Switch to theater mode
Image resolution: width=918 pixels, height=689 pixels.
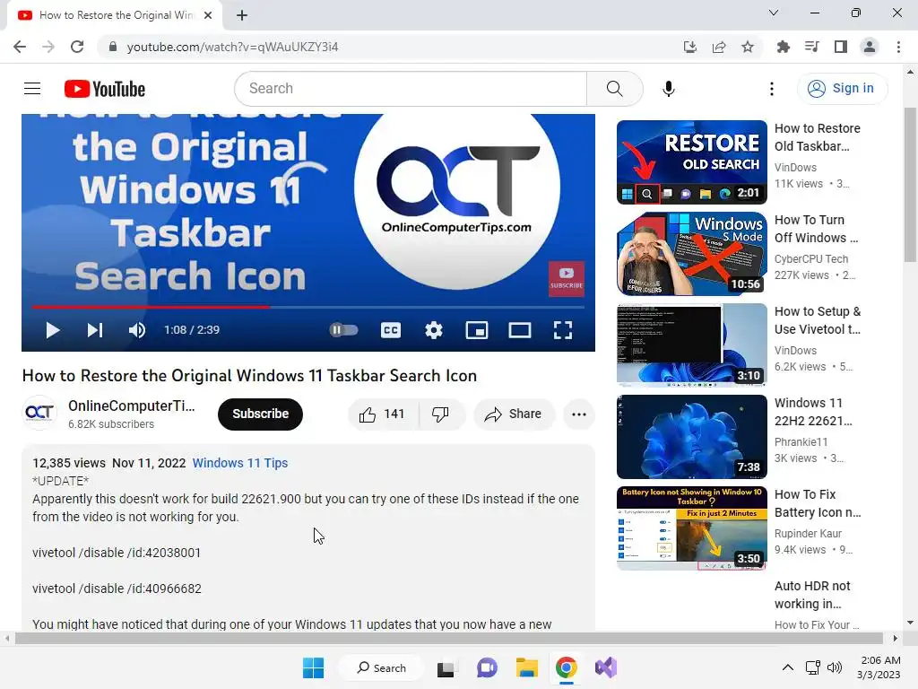point(520,330)
